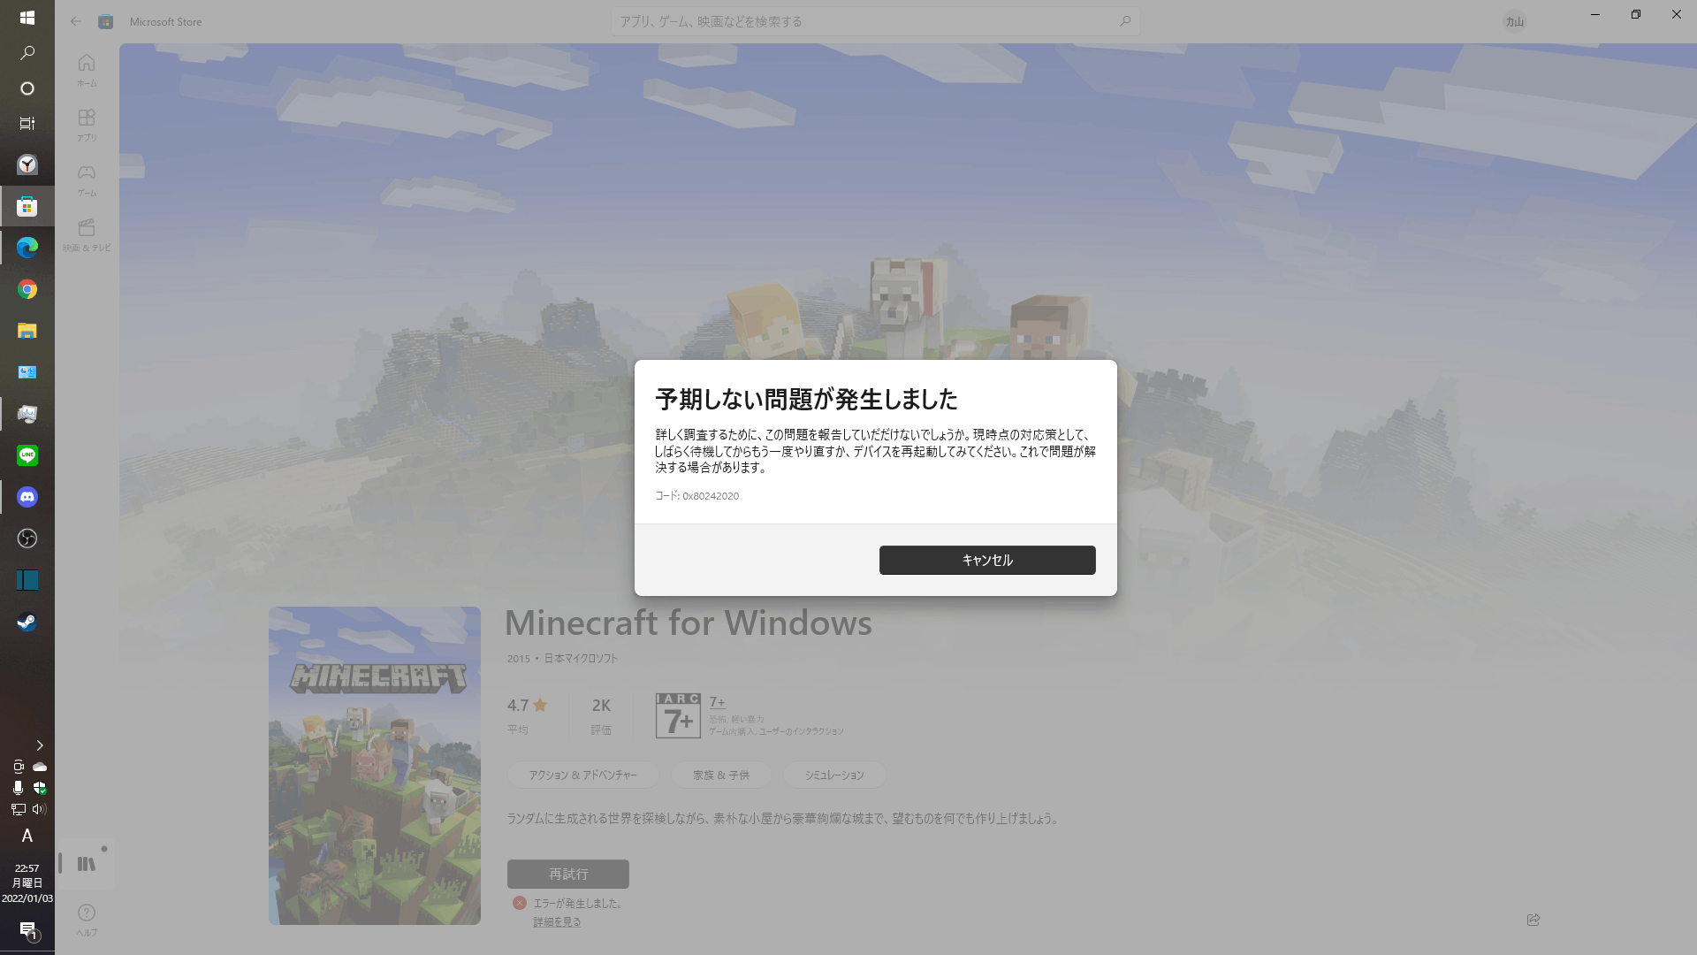Open the ホーム sidebar icon
This screenshot has width=1697, height=955.
(x=87, y=69)
